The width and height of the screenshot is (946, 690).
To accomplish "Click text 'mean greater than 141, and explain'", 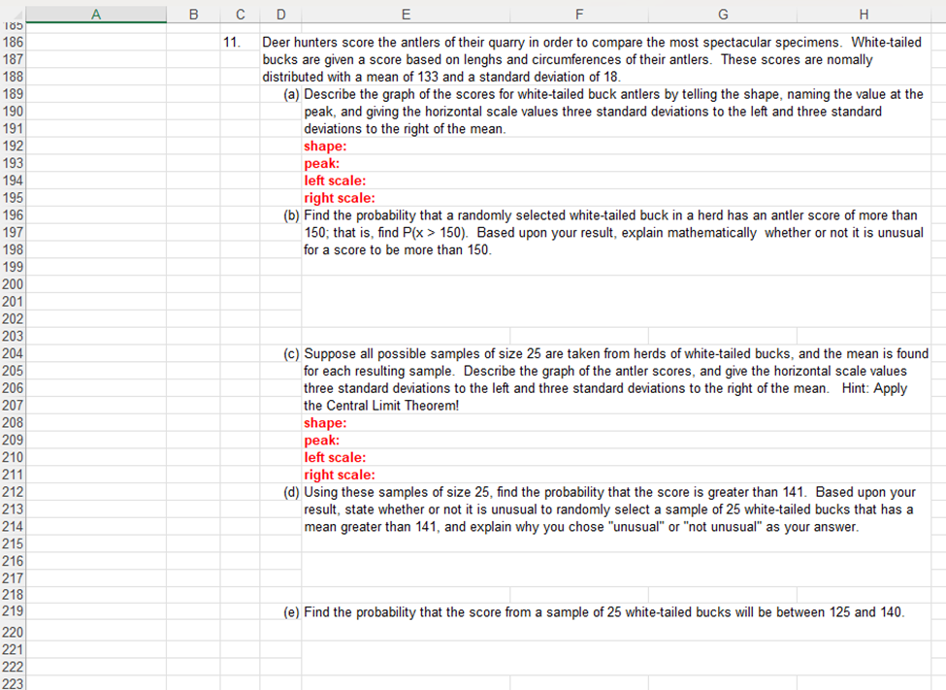I will coord(414,527).
